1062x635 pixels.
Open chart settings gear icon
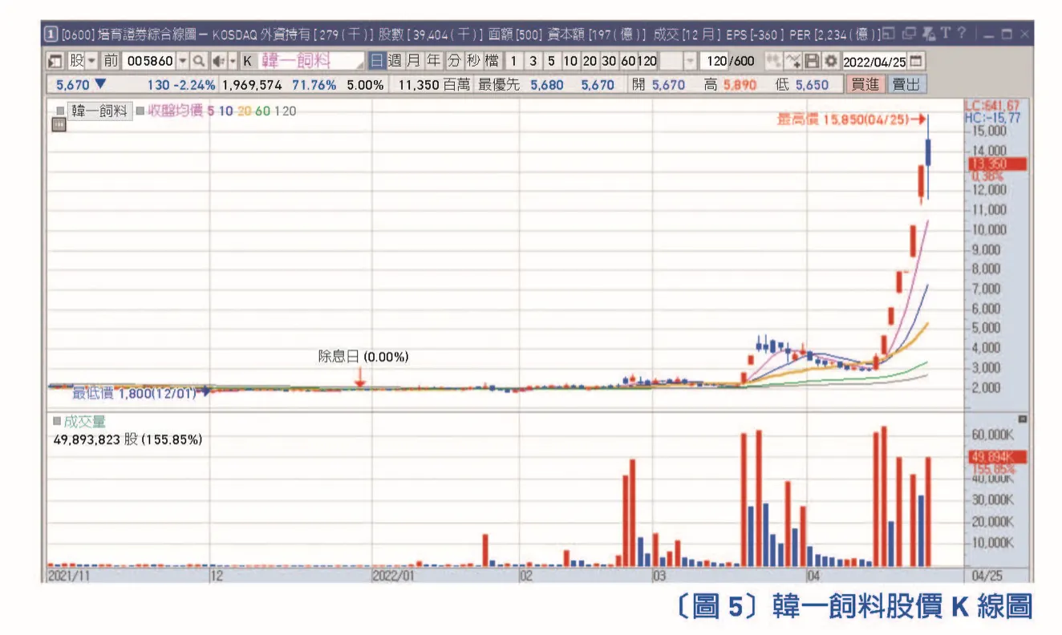click(x=830, y=61)
